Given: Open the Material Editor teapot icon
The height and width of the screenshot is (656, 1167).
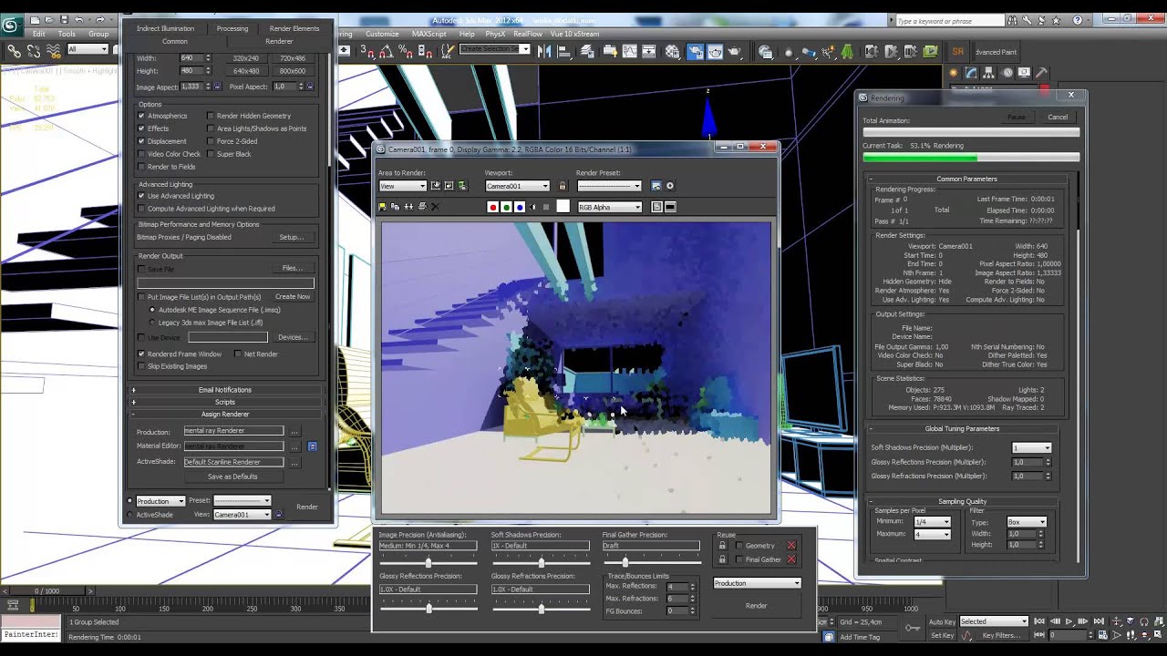Looking at the screenshot, I should point(673,52).
